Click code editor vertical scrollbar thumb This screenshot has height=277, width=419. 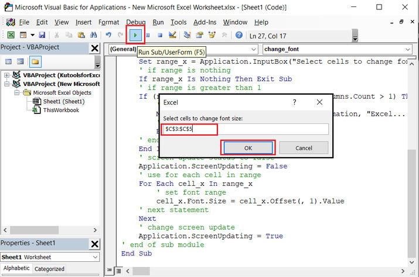tap(412, 203)
